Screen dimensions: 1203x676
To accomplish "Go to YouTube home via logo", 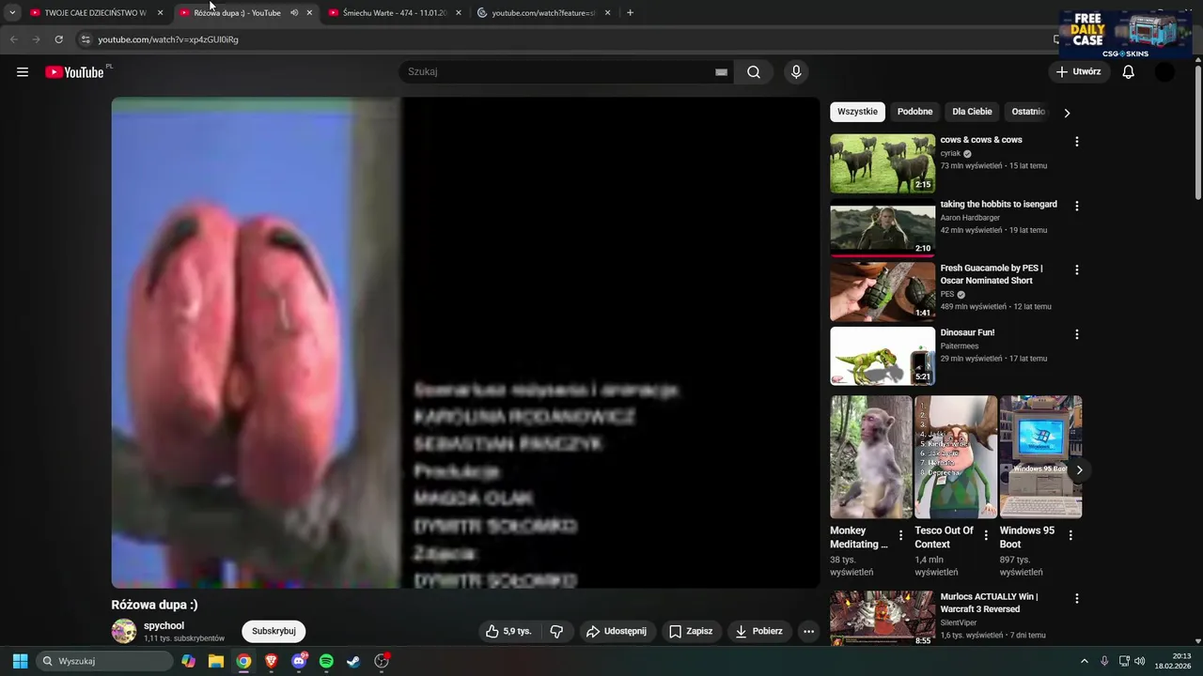I will point(74,72).
